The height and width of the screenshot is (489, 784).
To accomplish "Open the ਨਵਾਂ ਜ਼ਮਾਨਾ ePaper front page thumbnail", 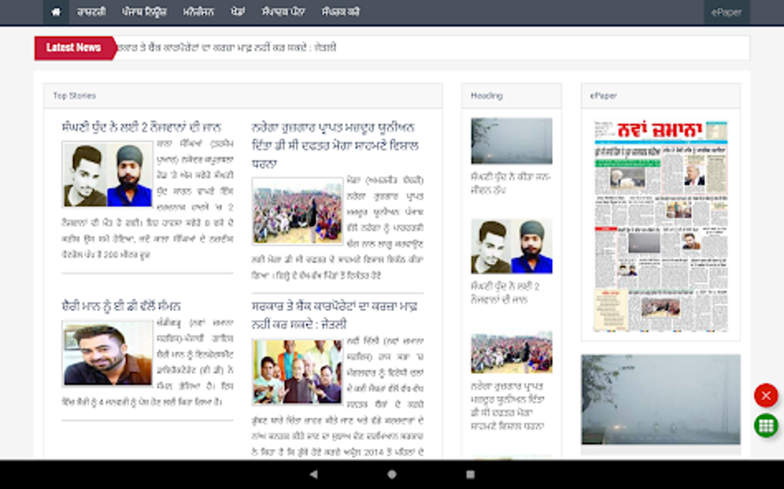I will click(660, 226).
